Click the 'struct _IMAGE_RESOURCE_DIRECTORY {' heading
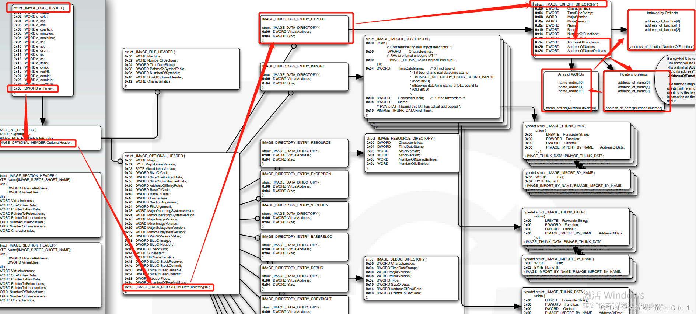The width and height of the screenshot is (696, 314). pyautogui.click(x=401, y=139)
